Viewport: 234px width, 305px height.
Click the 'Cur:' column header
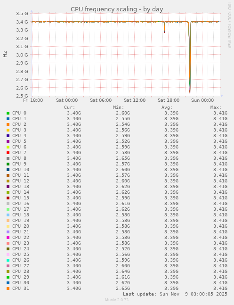pyautogui.click(x=70, y=107)
